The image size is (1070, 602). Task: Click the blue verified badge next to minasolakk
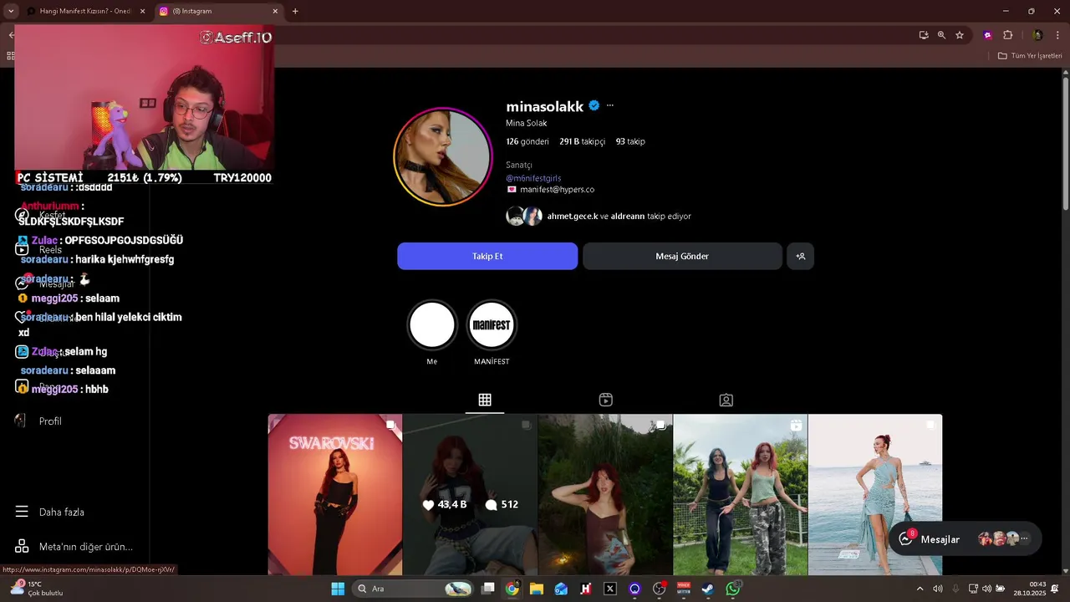[x=594, y=106]
